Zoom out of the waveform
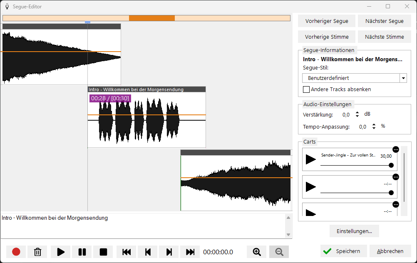Image resolution: width=417 pixels, height=263 pixels. tap(279, 252)
